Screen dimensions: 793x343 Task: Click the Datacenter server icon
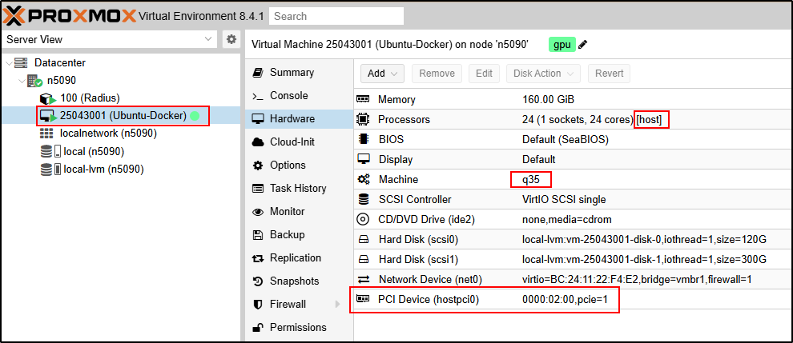22,63
